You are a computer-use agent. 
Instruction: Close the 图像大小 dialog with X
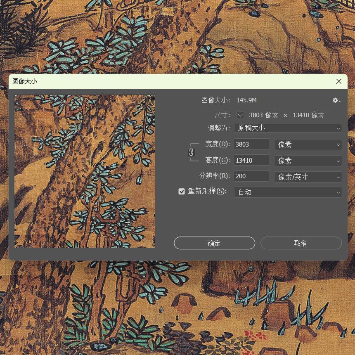click(x=339, y=81)
